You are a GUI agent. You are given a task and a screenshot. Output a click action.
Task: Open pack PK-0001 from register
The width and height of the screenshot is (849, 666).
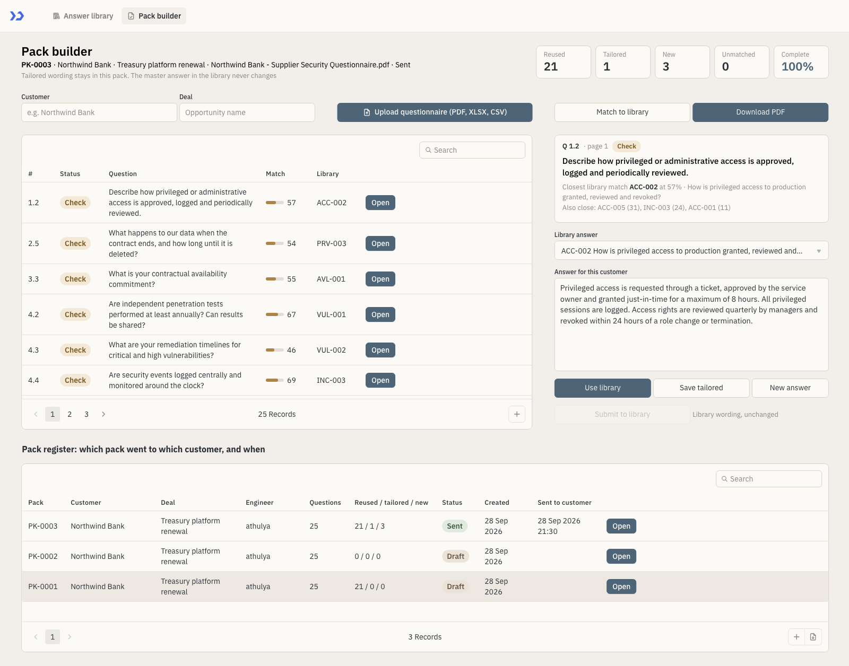pos(621,586)
